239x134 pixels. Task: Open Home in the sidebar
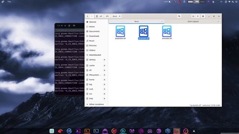coord(96,27)
